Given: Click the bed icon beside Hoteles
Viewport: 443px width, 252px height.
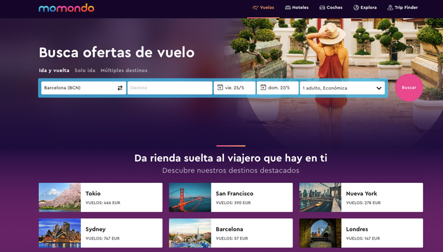Looking at the screenshot, I should [x=288, y=8].
